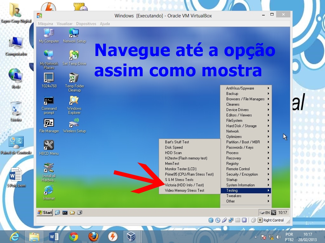Select Victoria (HDD Info / Test)

190,185
